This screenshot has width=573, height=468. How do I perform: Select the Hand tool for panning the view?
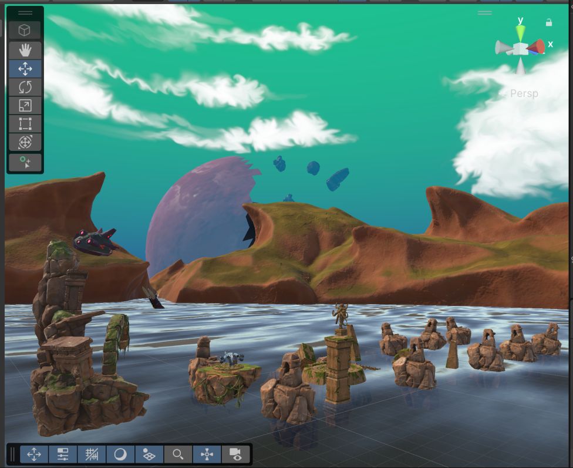pyautogui.click(x=25, y=50)
